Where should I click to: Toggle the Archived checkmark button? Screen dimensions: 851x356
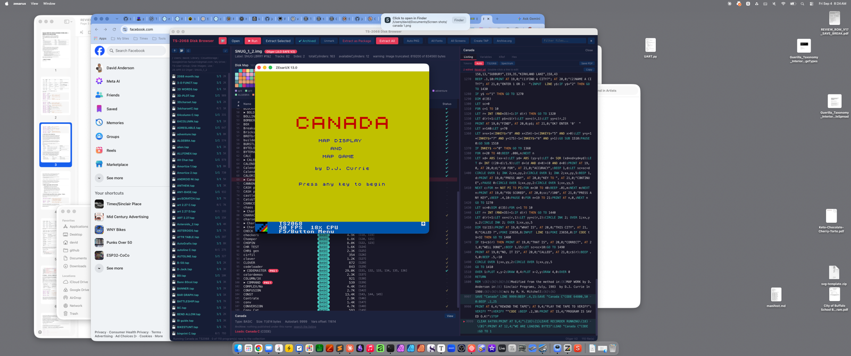(307, 41)
